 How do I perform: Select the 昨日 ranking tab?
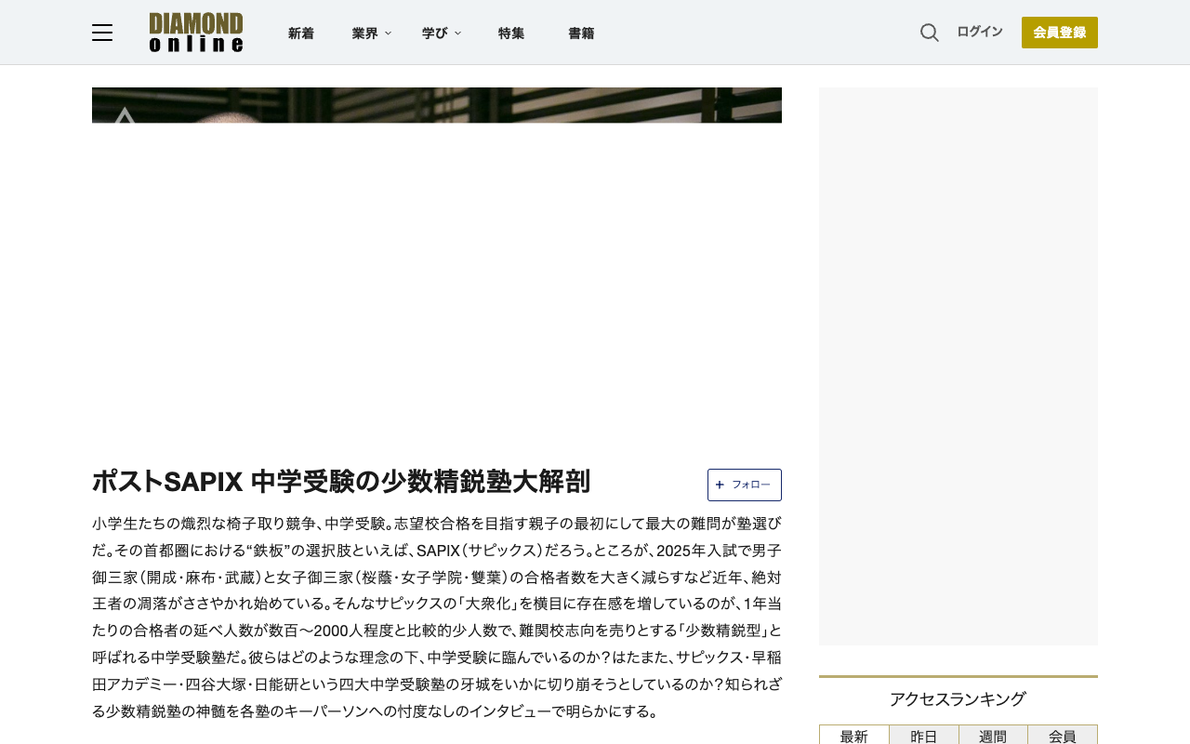(924, 736)
